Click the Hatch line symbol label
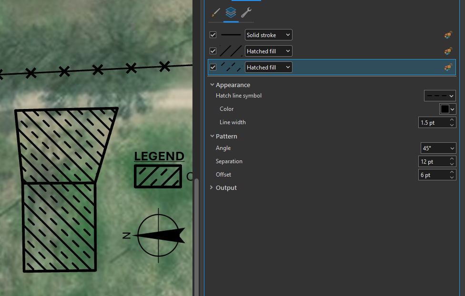This screenshot has height=296, width=465. pos(239,96)
